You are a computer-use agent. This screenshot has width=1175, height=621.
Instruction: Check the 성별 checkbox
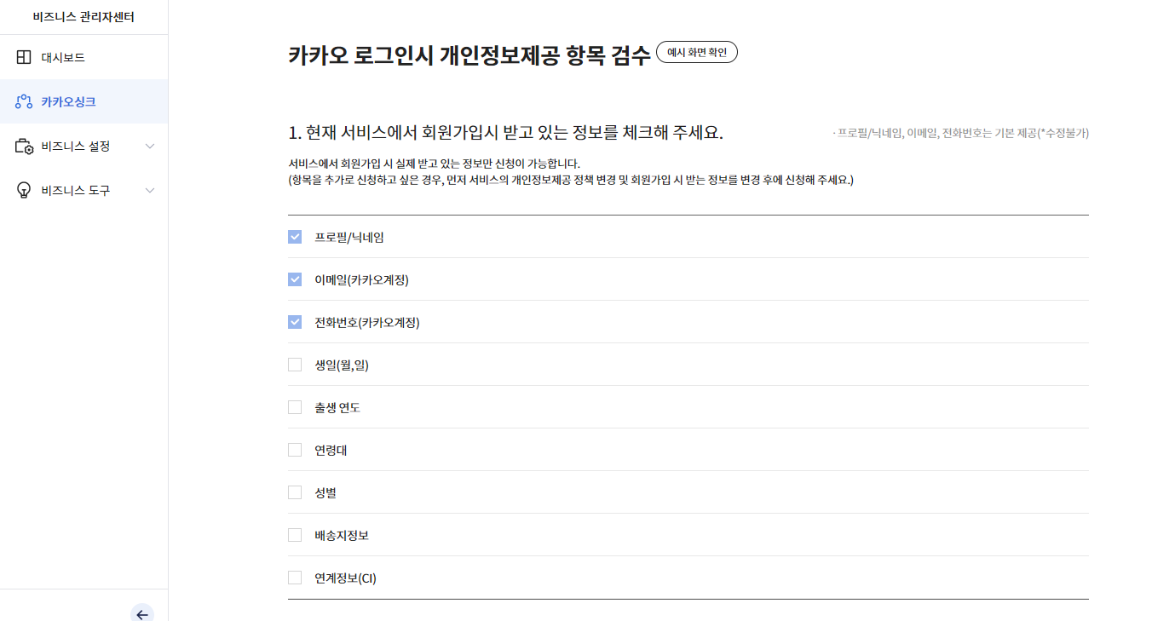(295, 492)
